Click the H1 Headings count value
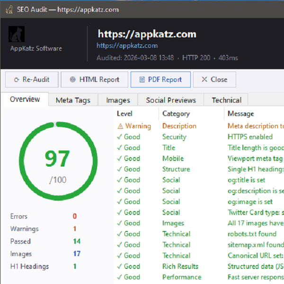The height and width of the screenshot is (284, 284). pos(75,266)
